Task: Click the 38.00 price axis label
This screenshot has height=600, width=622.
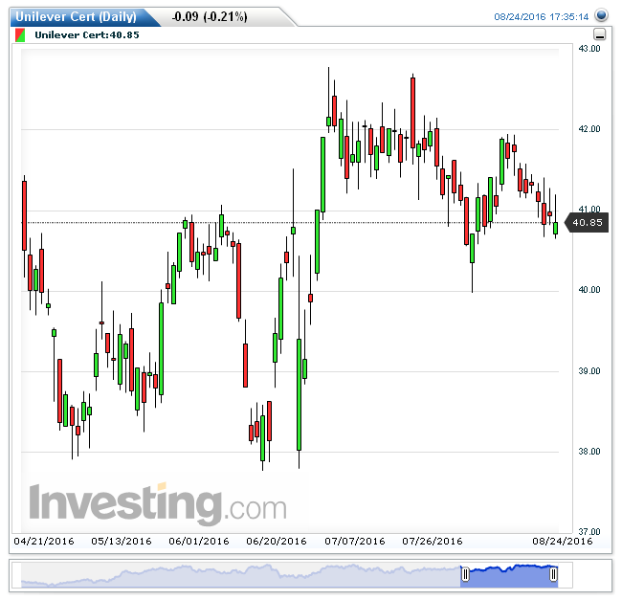Action: 589,452
